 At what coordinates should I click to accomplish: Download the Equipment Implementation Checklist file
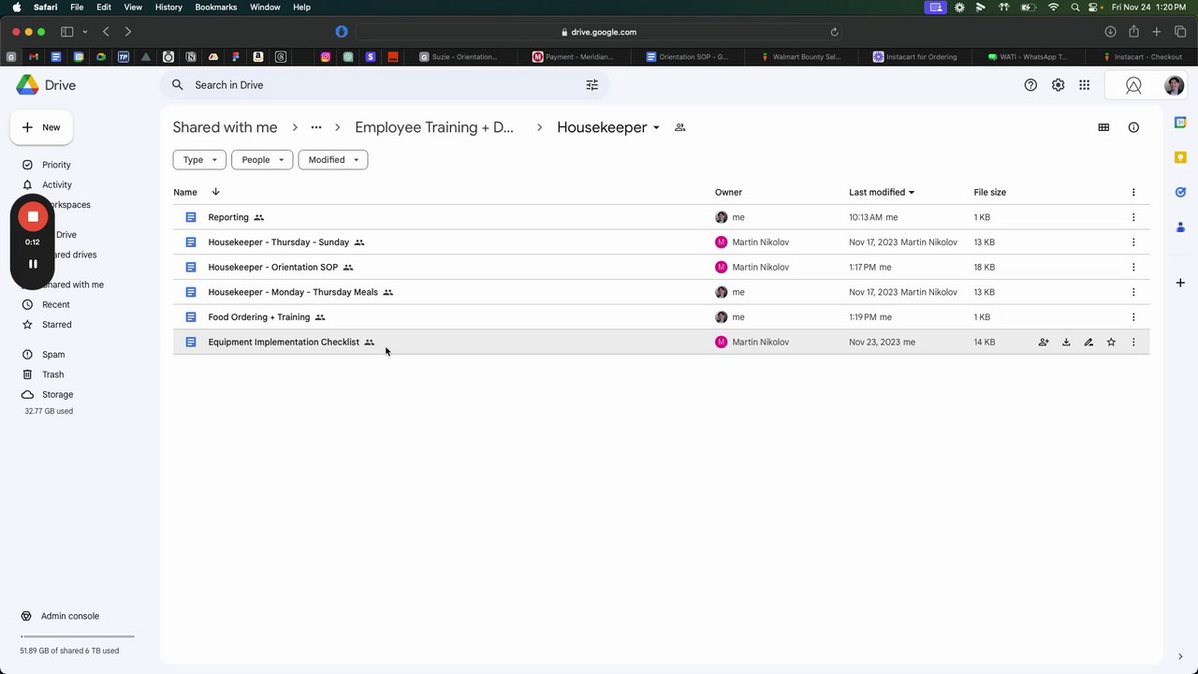click(x=1066, y=343)
